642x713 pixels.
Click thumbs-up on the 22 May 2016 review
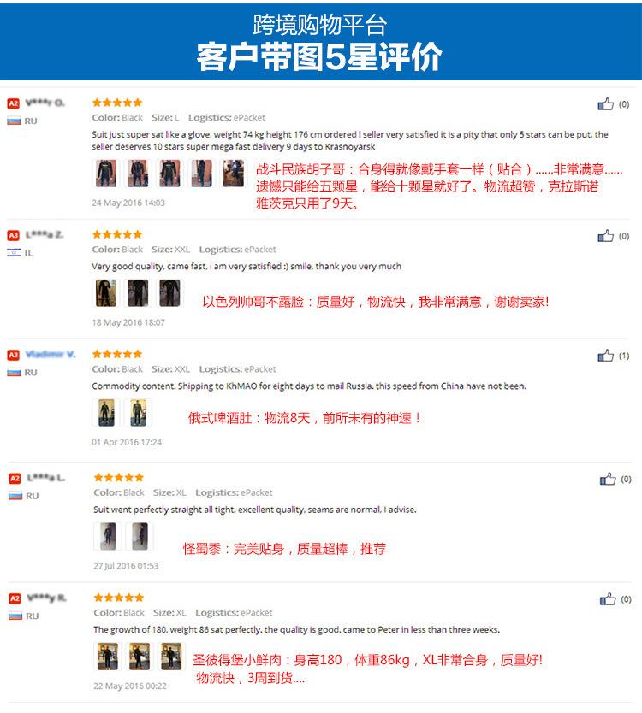pyautogui.click(x=608, y=598)
